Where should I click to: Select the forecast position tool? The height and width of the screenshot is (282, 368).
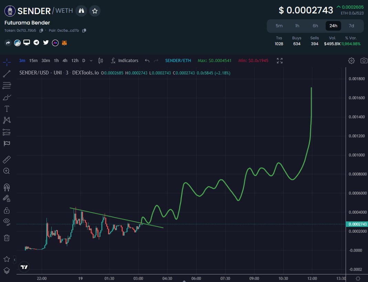[x=7, y=132]
